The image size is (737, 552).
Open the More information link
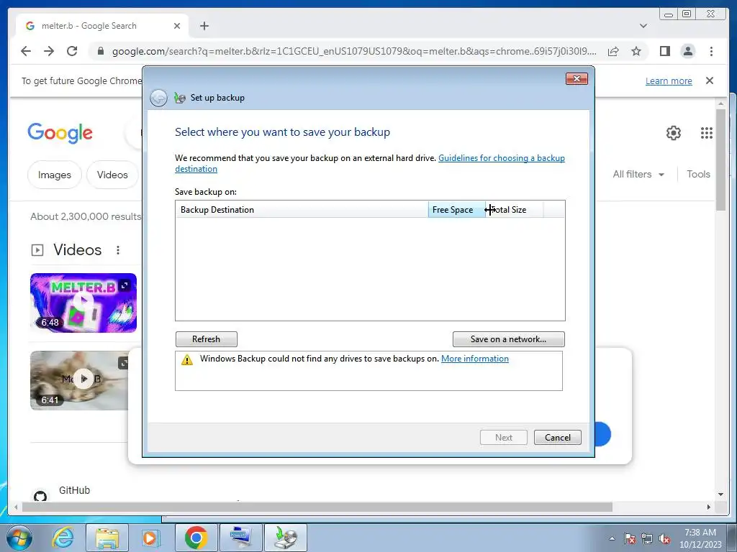tap(475, 359)
